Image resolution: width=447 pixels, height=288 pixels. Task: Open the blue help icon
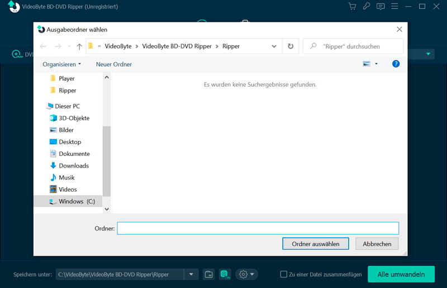[x=396, y=64]
